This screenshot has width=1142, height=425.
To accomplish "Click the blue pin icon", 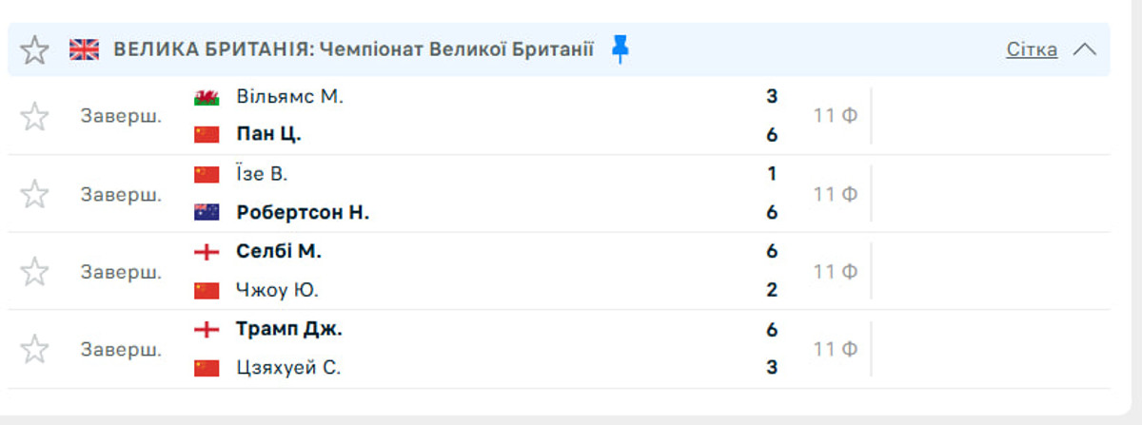I will point(620,49).
